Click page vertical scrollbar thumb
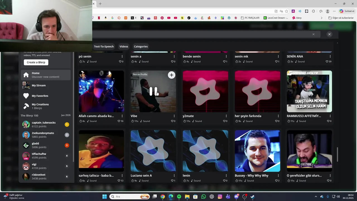This screenshot has height=201, width=357. point(337,154)
